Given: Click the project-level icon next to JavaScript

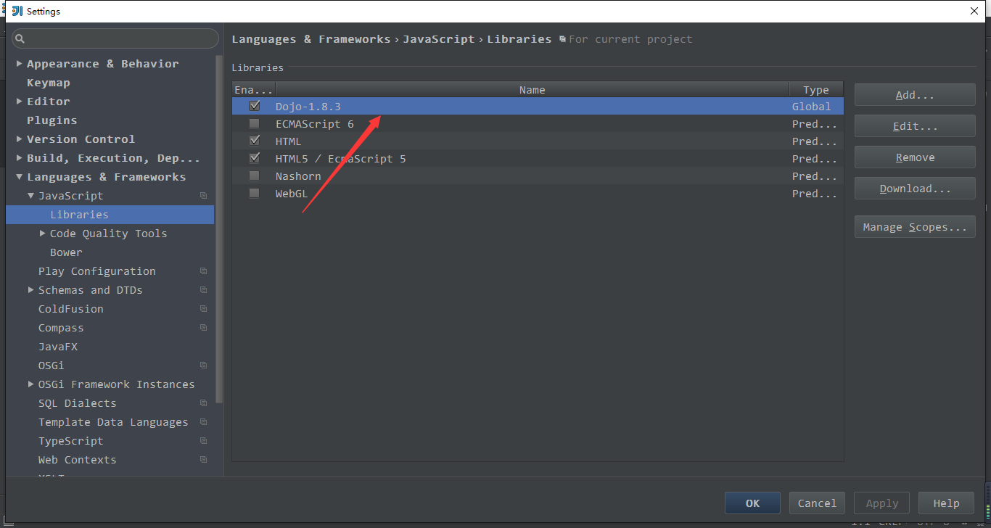Looking at the screenshot, I should coord(203,196).
